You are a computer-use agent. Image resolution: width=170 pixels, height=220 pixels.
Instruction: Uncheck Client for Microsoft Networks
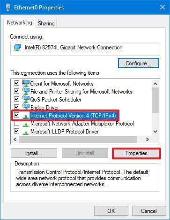[16, 83]
